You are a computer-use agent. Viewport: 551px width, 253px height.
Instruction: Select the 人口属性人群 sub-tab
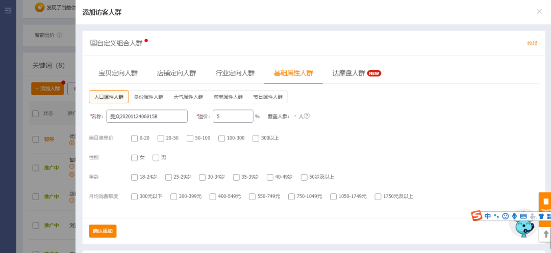click(109, 97)
